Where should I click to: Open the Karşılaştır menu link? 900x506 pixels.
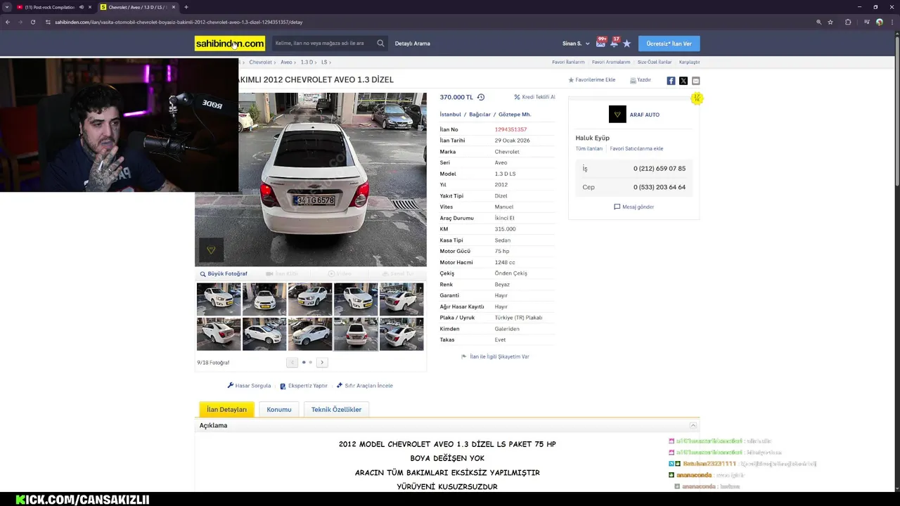point(689,62)
